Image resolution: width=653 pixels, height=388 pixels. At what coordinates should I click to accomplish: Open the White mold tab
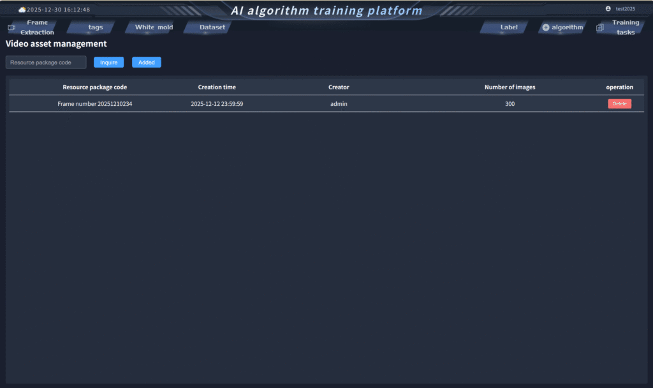click(154, 27)
